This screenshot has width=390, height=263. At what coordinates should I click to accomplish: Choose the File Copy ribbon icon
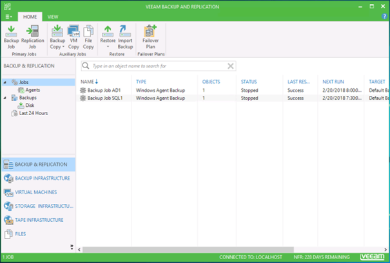88,37
